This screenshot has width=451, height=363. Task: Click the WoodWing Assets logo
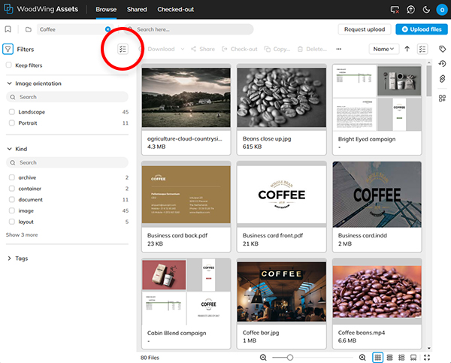[x=41, y=9]
